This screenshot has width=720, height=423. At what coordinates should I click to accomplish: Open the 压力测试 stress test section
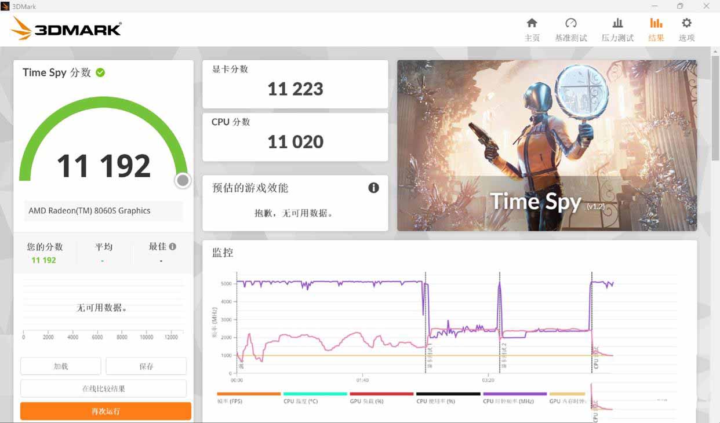(617, 29)
